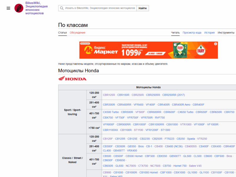The width and height of the screenshot is (236, 177).
Task: Click the BikesWiki red logo
Action: [x=19, y=8]
